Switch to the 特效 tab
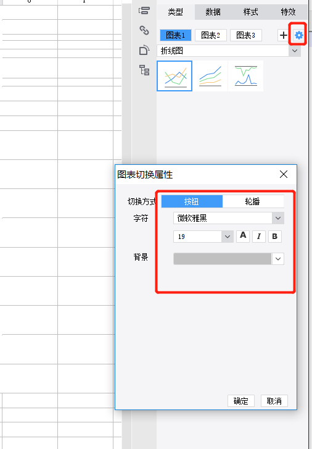The height and width of the screenshot is (449, 312). coord(288,12)
